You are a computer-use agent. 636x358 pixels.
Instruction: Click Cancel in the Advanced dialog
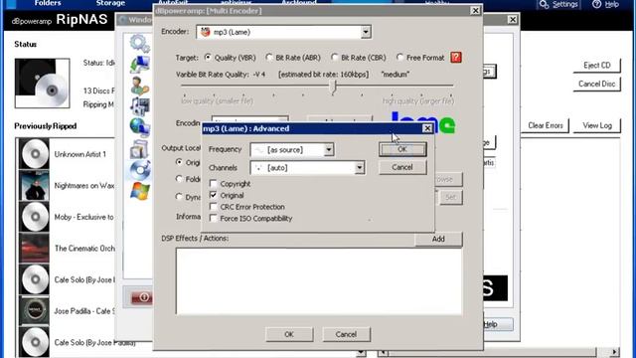[x=402, y=167]
